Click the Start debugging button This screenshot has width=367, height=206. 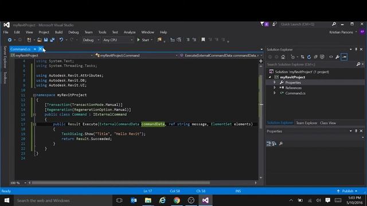tap(143, 40)
